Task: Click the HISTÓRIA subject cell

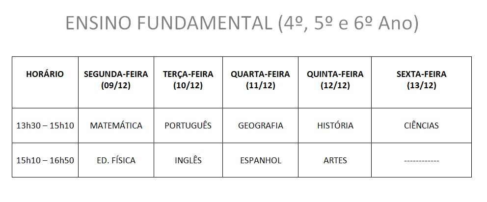Action: click(335, 126)
